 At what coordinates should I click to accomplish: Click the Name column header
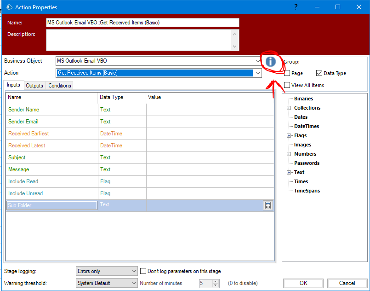coord(52,98)
